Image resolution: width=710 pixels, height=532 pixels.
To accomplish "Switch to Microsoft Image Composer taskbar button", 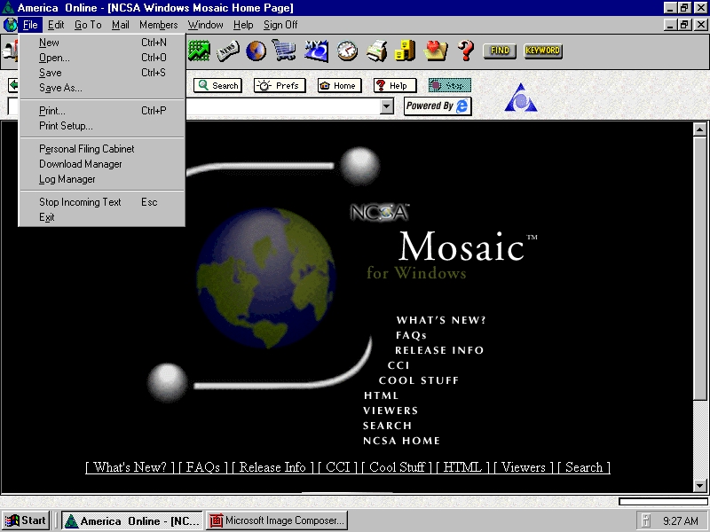I will tap(277, 521).
